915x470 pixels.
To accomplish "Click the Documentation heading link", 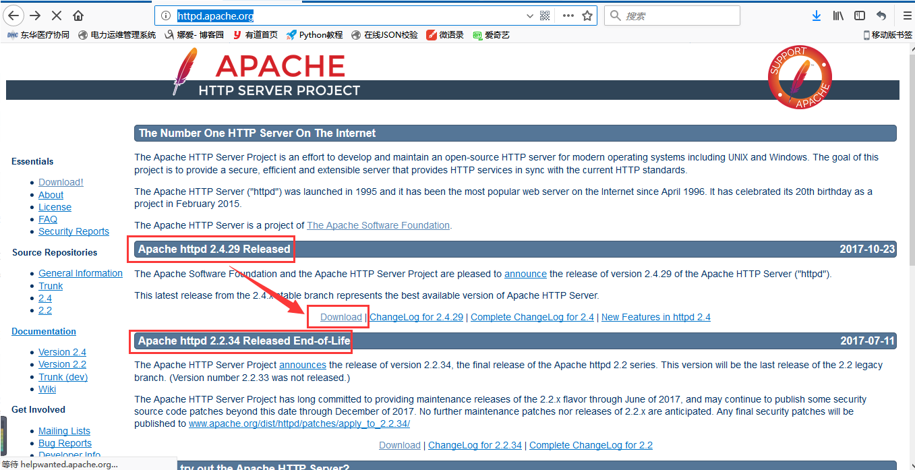I will pos(44,331).
